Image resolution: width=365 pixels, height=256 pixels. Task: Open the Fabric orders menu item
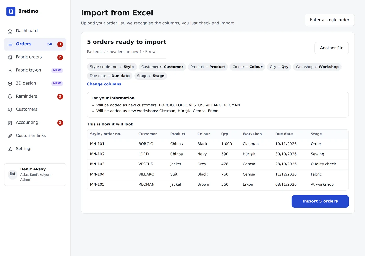coord(35,57)
